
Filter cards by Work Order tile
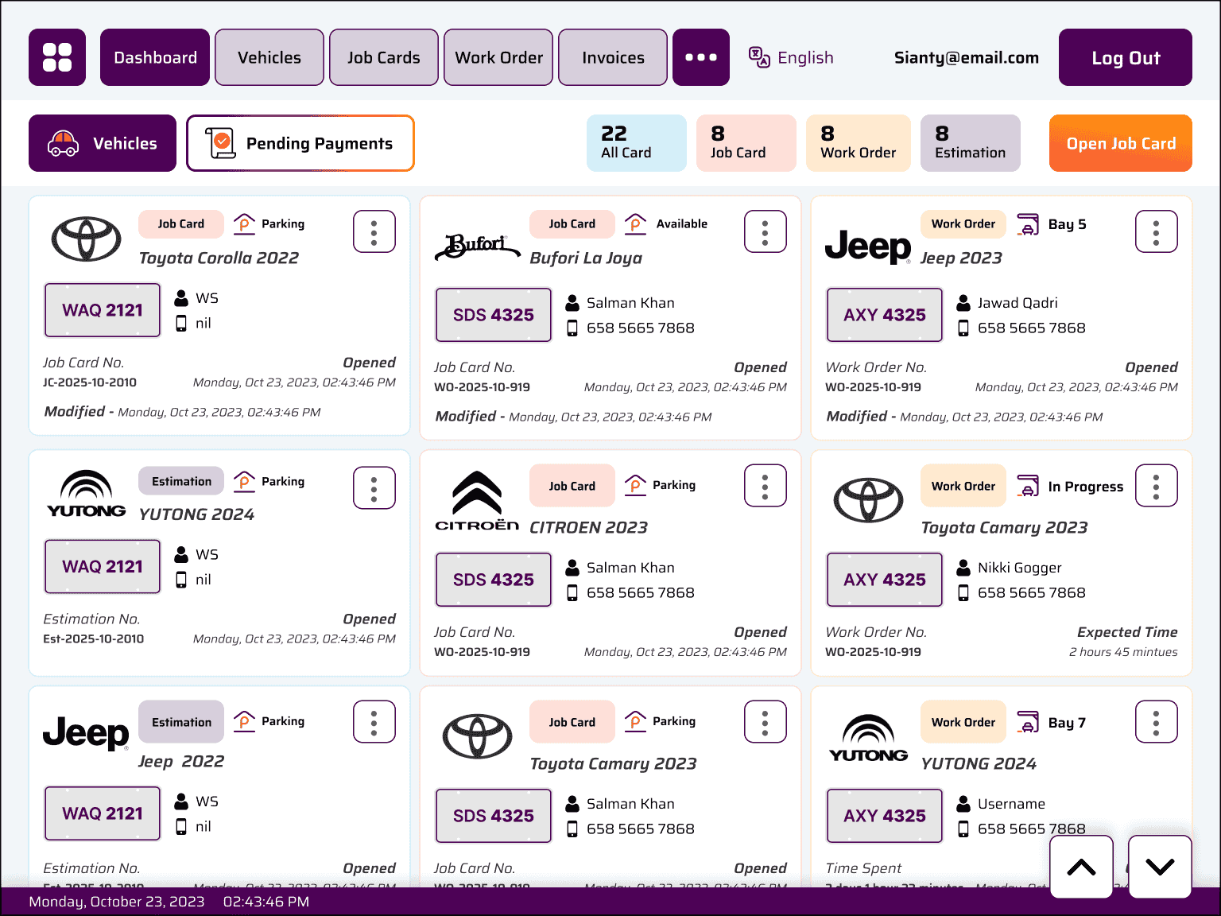[x=858, y=143]
